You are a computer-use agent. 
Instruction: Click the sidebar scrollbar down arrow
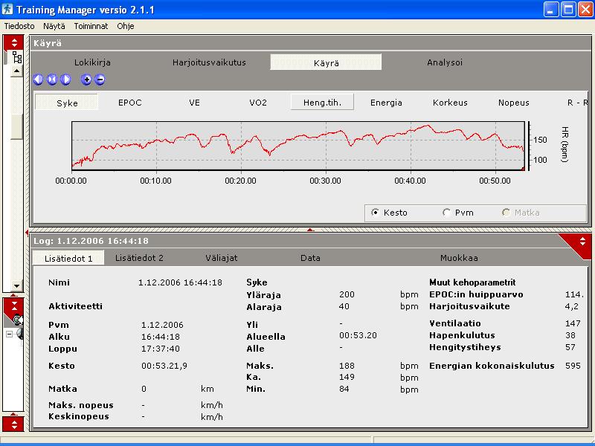[16, 286]
